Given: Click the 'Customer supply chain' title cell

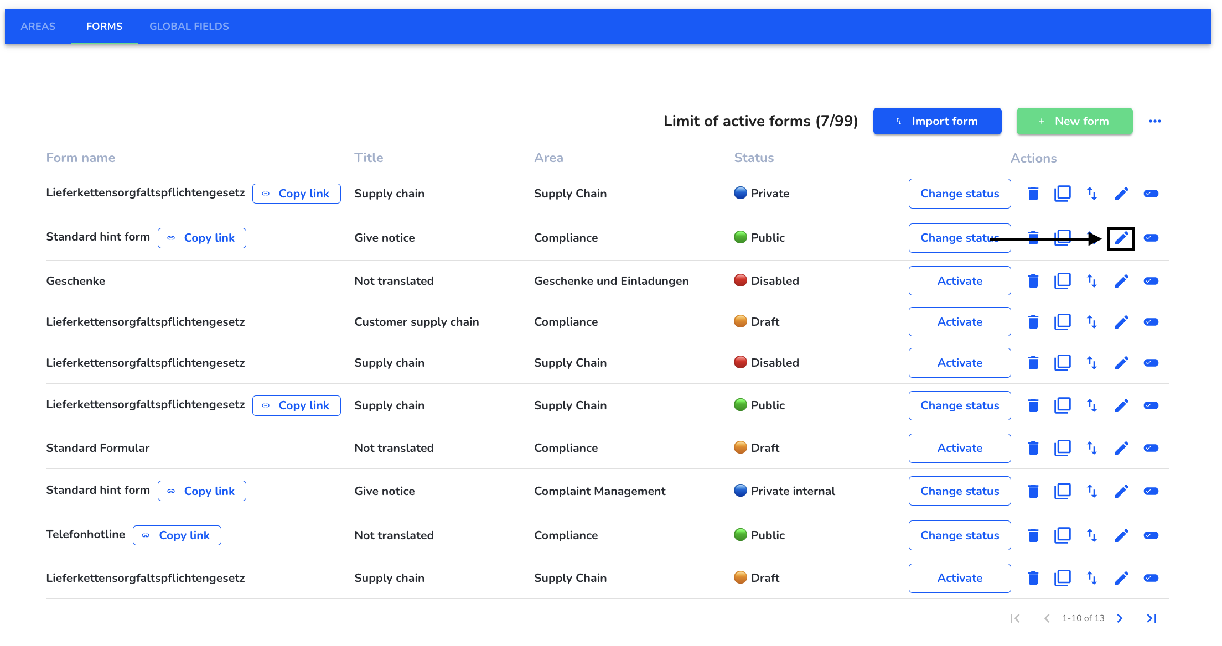Looking at the screenshot, I should (x=417, y=322).
